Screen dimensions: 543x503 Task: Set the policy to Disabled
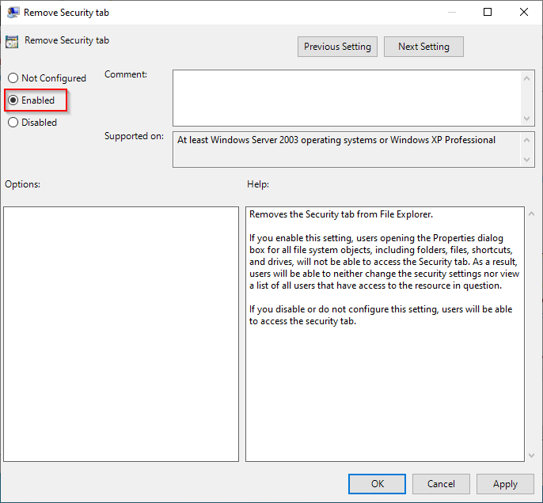click(x=13, y=123)
